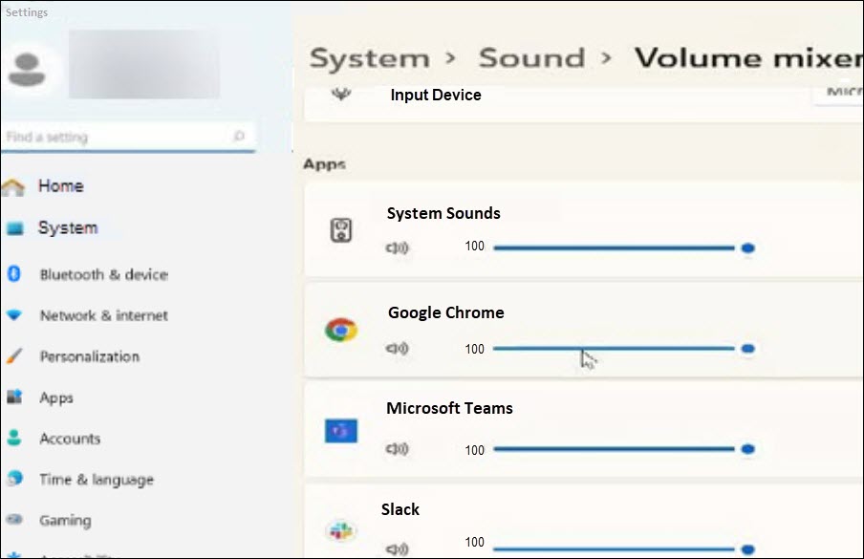864x559 pixels.
Task: Open Bluetooth & devices settings
Action: point(103,274)
